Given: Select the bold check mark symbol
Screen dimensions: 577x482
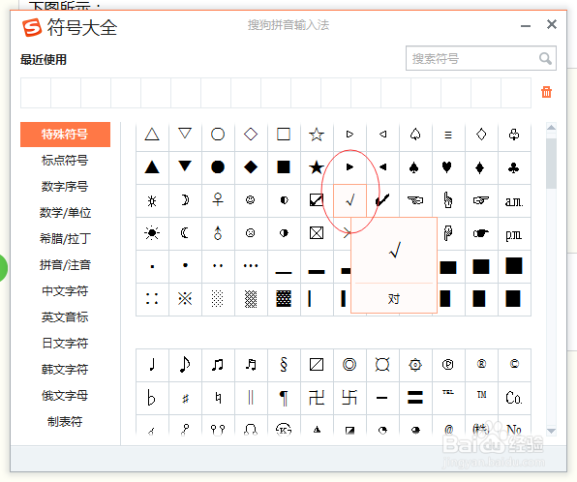Looking at the screenshot, I should pos(382,200).
